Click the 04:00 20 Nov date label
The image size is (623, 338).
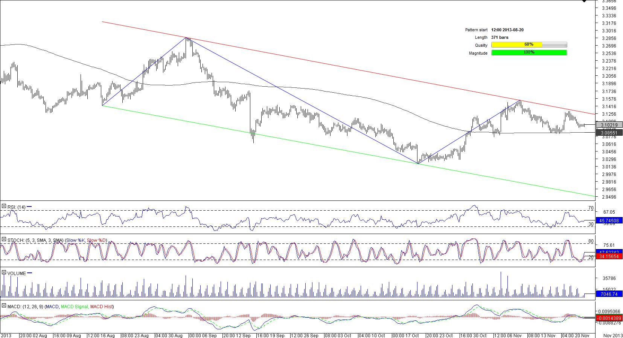pos(576,335)
